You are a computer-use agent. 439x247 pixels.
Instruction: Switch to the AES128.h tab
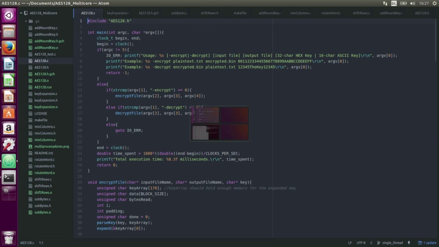[x=422, y=13]
